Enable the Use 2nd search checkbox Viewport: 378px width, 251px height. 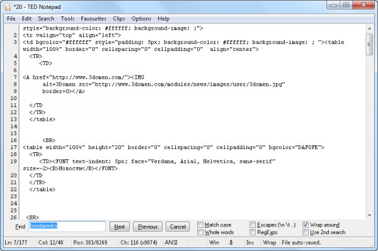tap(306, 232)
